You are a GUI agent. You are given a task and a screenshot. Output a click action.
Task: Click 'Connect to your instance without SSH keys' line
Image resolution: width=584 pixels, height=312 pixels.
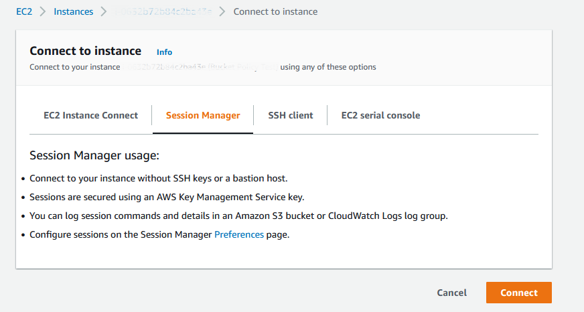tap(159, 178)
